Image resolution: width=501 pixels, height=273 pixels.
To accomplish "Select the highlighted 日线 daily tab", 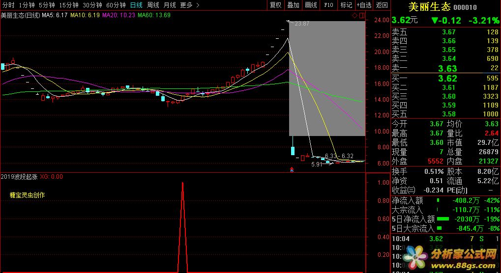I will [x=136, y=5].
